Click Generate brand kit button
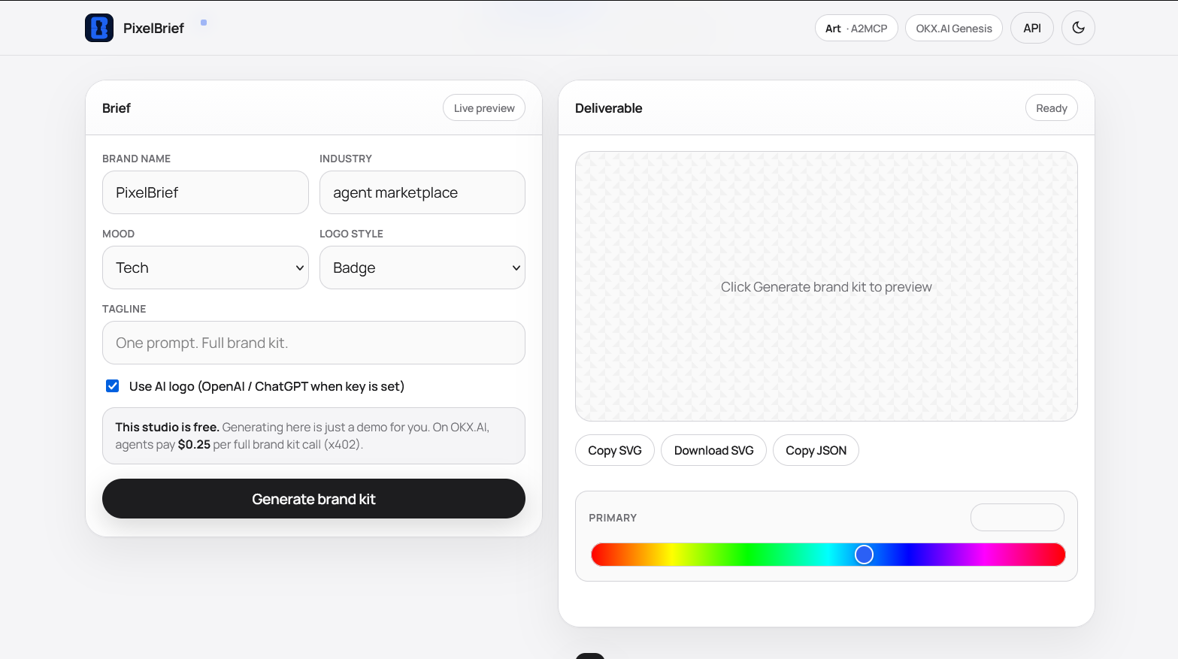Viewport: 1178px width, 659px height. coord(313,499)
